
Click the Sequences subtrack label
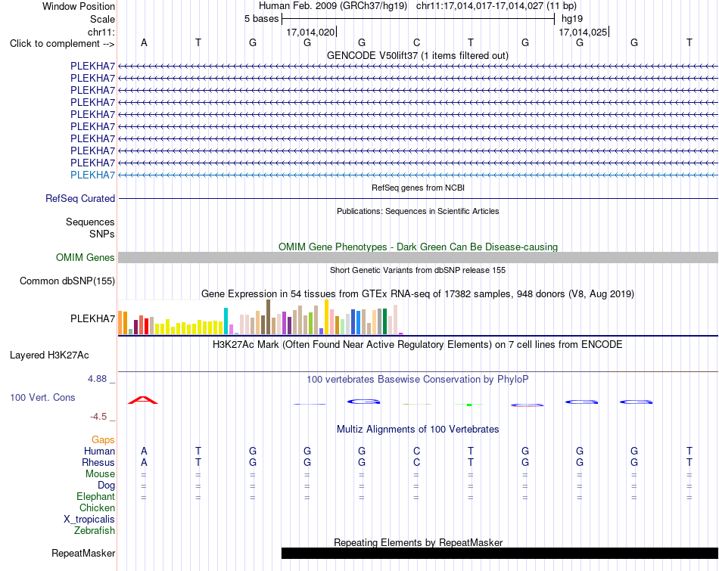[90, 222]
